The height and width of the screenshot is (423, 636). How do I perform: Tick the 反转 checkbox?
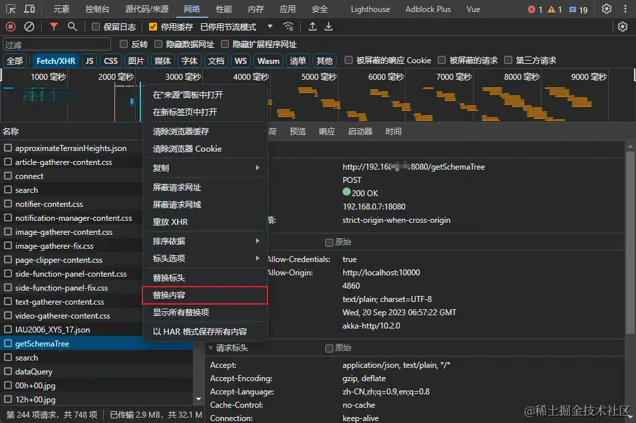124,44
